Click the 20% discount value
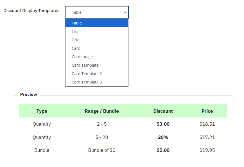The image size is (244, 167). coord(163,137)
